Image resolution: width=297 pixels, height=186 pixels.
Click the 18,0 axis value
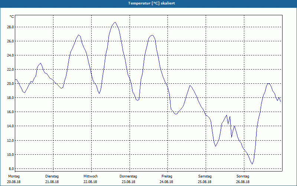point(10,98)
